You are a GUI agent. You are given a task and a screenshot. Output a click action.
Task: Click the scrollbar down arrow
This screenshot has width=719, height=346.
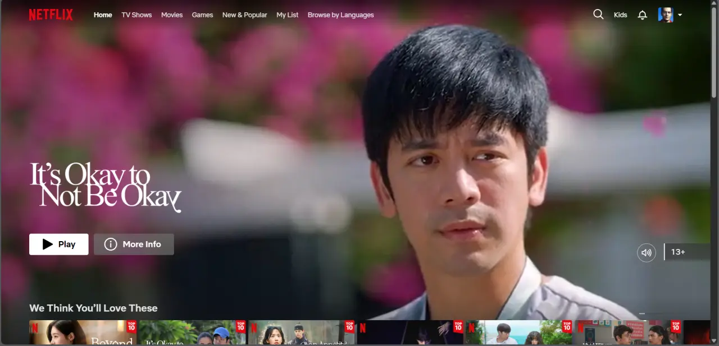(714, 342)
